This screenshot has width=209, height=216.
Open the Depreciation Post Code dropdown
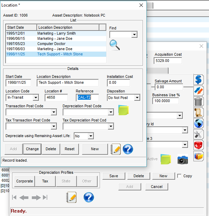click(111, 112)
